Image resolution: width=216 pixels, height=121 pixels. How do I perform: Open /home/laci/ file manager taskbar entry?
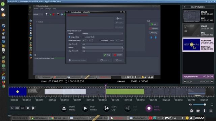coord(138,118)
